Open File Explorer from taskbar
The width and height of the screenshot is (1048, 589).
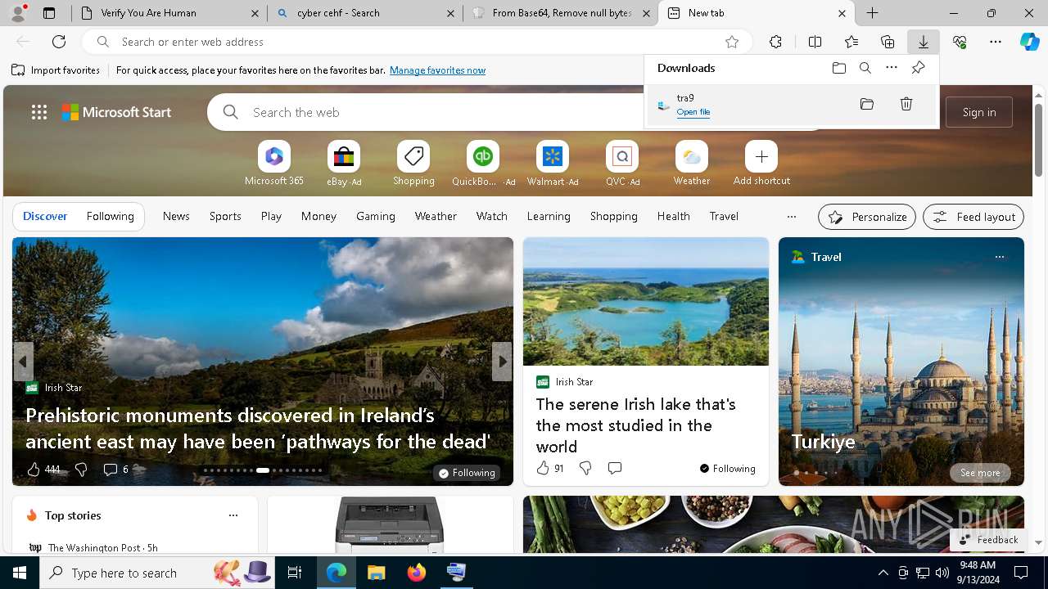pyautogui.click(x=376, y=573)
